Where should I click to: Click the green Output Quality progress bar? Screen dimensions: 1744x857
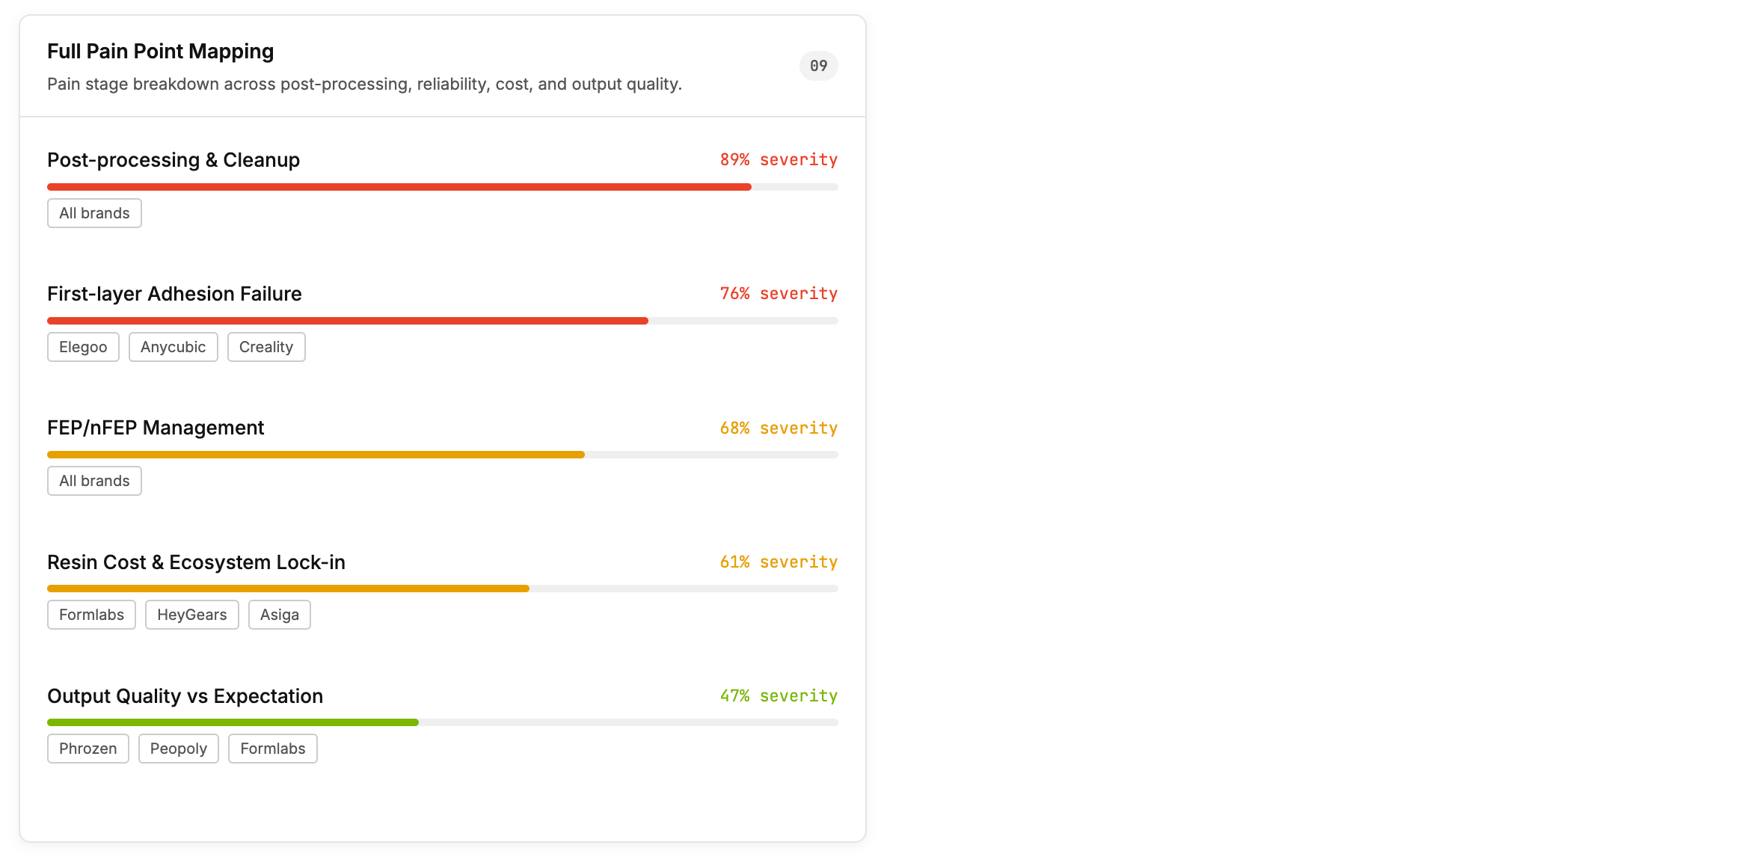(233, 722)
